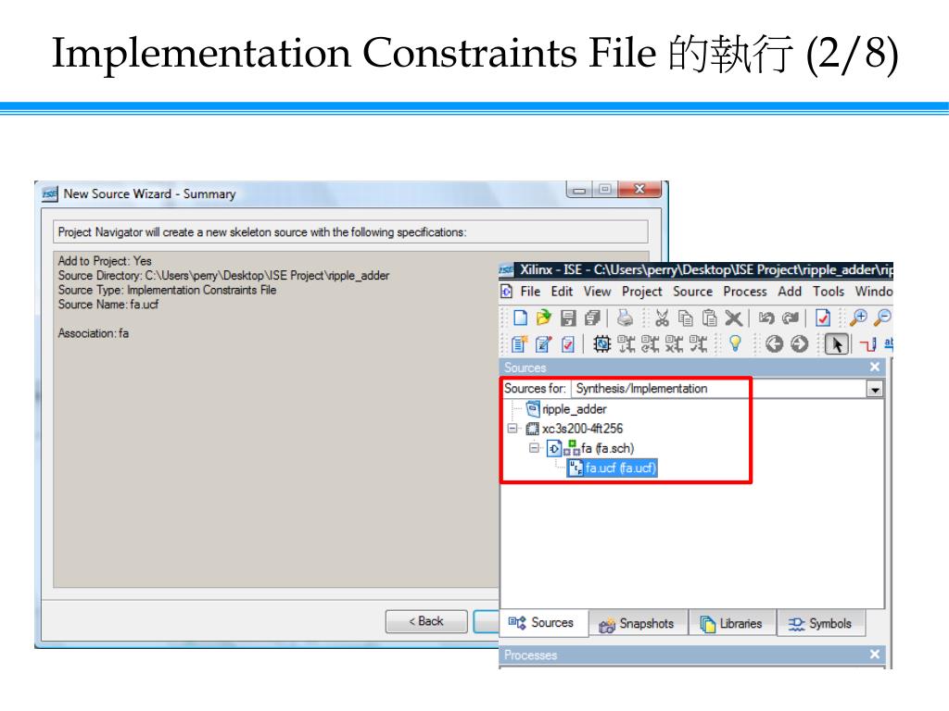Viewport: 949px width, 711px height.
Task: Open the Edit menu
Action: tap(562, 292)
